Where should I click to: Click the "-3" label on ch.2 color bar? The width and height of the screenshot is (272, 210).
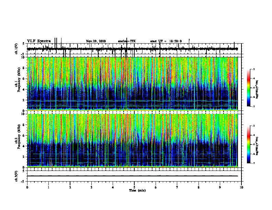click(x=253, y=126)
